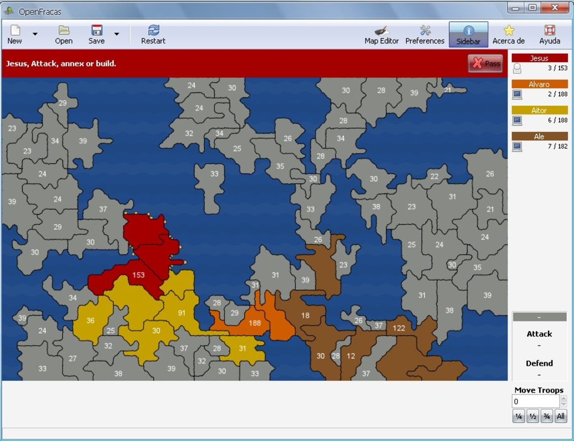Image resolution: width=574 pixels, height=441 pixels.
Task: Expand the Save dropdown arrow
Action: (116, 34)
